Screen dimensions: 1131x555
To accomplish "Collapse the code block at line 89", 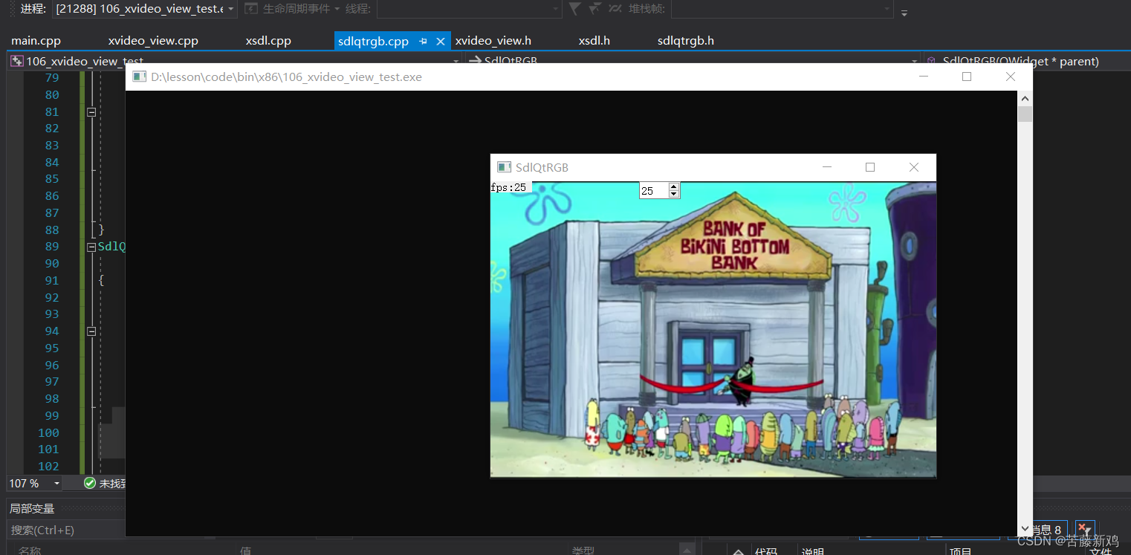I will (91, 247).
